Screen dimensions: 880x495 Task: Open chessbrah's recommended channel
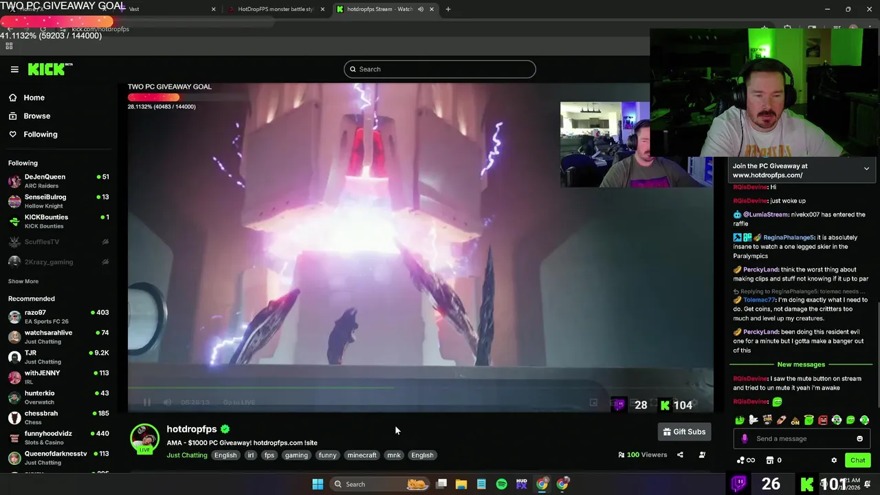[x=58, y=417]
